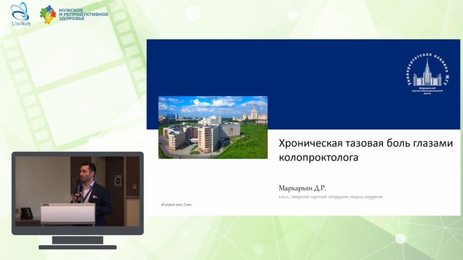Screen dimensions: 463x260
Task: Click the puzzle-piece men's health logo
Action: pyautogui.click(x=48, y=14)
